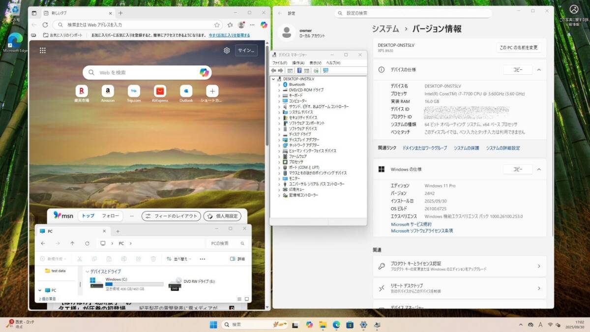Click the refresh icon in File Explorer
The image size is (590, 332).
(x=87, y=243)
